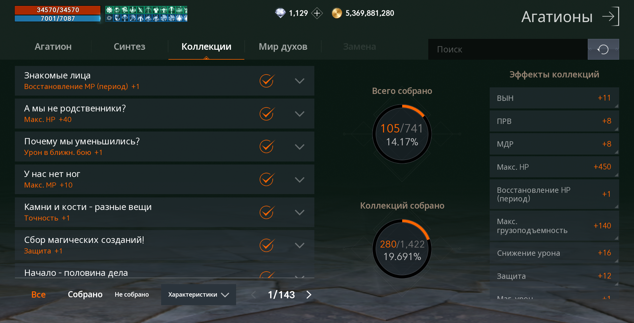
Task: Click the Всего собрано progress circle
Action: point(402,134)
